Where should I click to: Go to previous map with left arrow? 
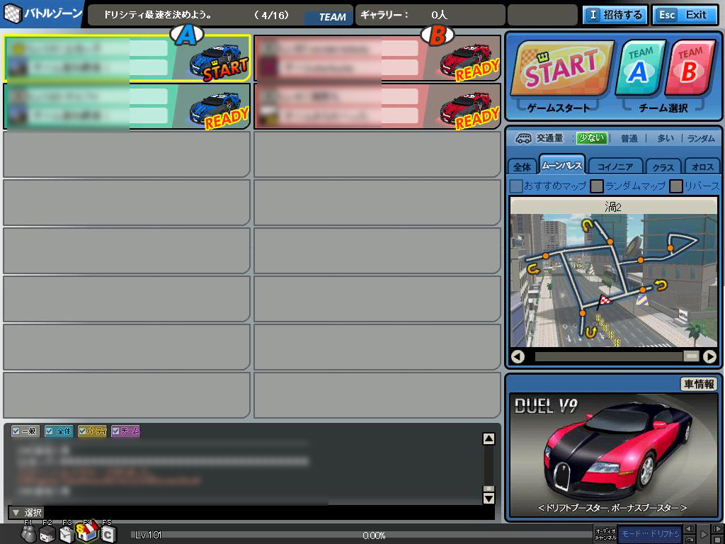(x=518, y=356)
